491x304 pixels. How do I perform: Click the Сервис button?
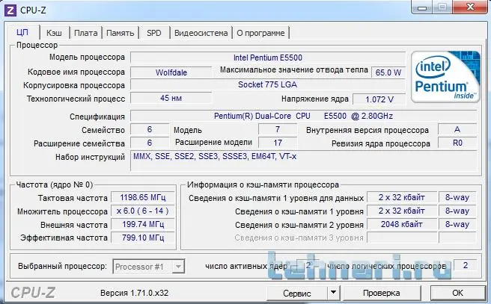pyautogui.click(x=297, y=293)
